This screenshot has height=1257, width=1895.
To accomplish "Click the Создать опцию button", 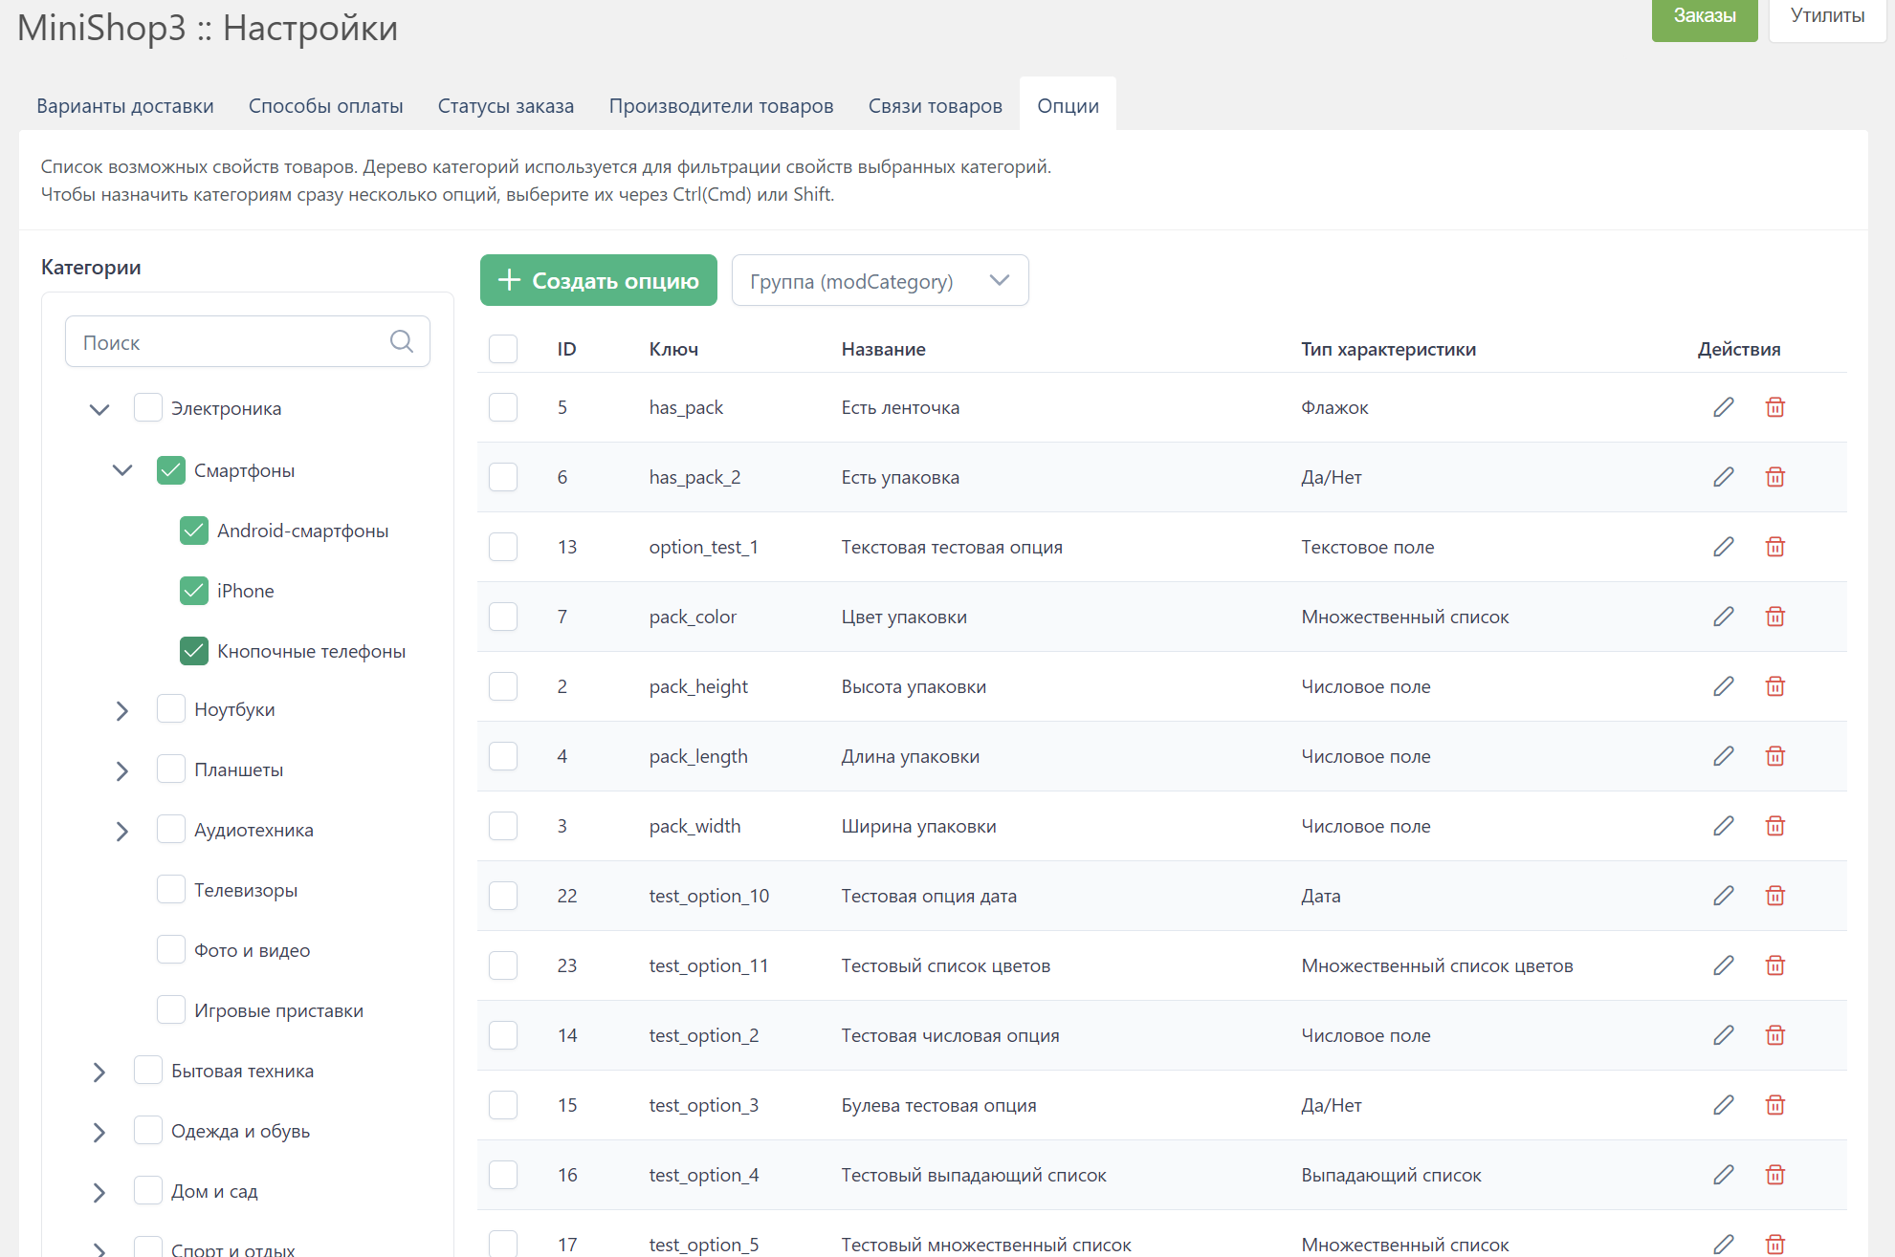I will coord(598,281).
